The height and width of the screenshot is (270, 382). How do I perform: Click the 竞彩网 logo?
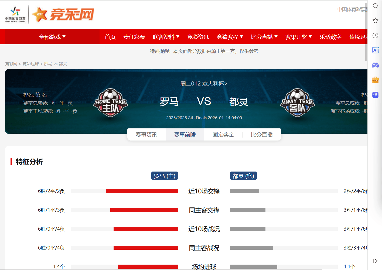click(63, 14)
